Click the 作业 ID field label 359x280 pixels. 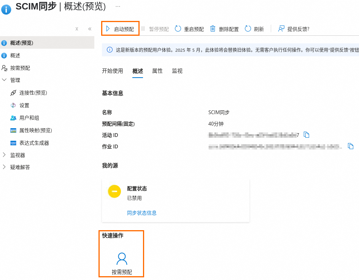point(110,146)
